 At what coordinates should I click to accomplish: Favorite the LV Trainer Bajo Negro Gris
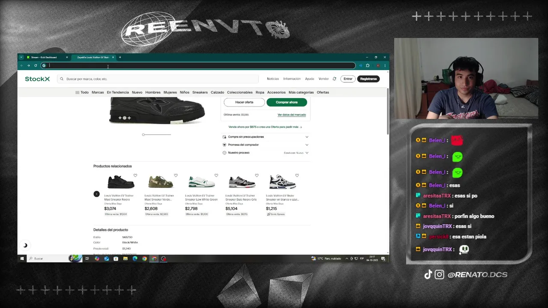(x=257, y=175)
